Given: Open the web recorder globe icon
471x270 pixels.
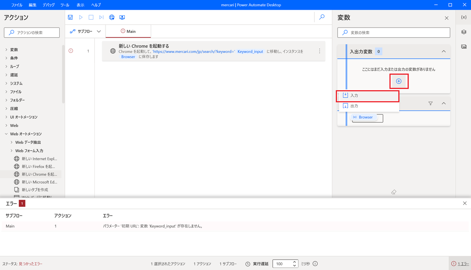Looking at the screenshot, I should tap(112, 17).
